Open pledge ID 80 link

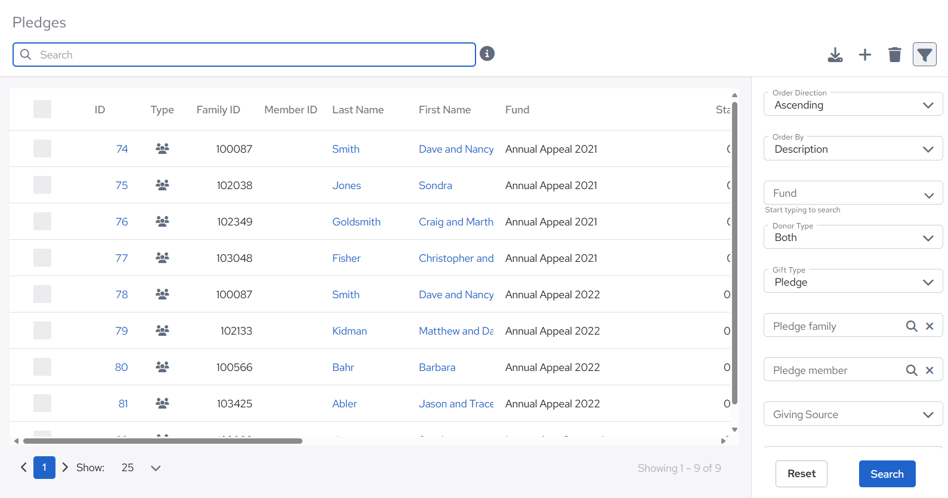(122, 367)
